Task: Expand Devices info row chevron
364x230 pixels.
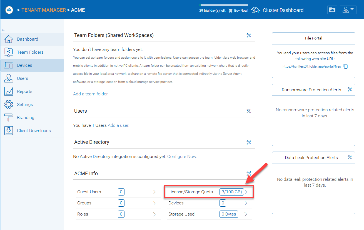Action: [x=246, y=203]
